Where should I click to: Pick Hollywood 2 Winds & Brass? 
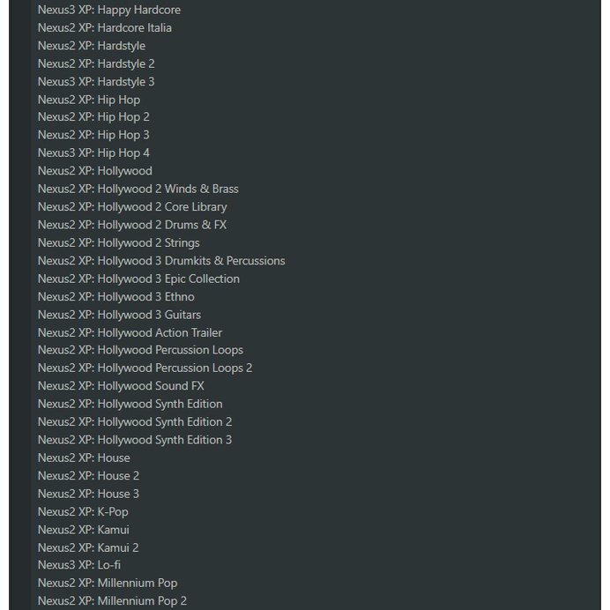coord(138,189)
